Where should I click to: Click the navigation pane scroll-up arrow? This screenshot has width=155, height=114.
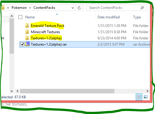point(12,16)
